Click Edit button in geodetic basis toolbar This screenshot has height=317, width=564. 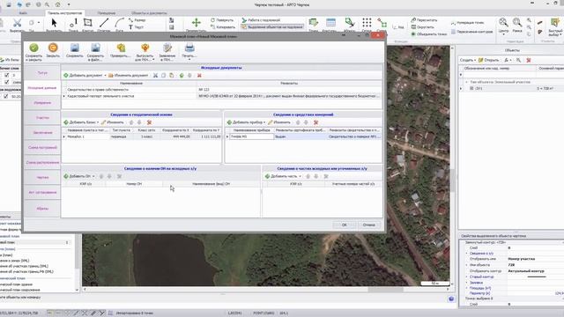click(x=112, y=122)
